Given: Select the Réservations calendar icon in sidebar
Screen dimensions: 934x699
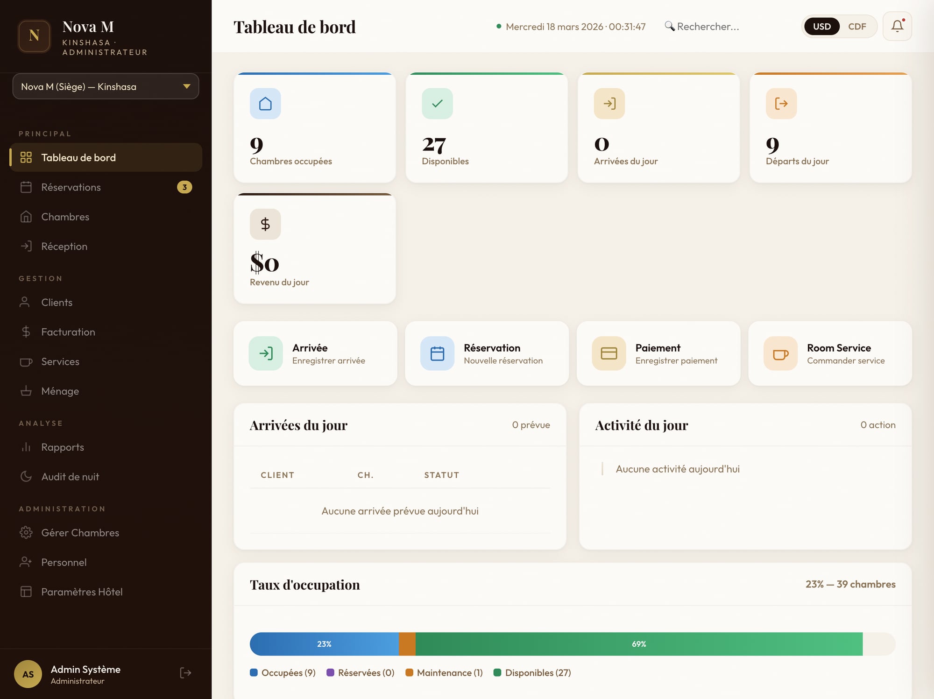Looking at the screenshot, I should pyautogui.click(x=27, y=187).
